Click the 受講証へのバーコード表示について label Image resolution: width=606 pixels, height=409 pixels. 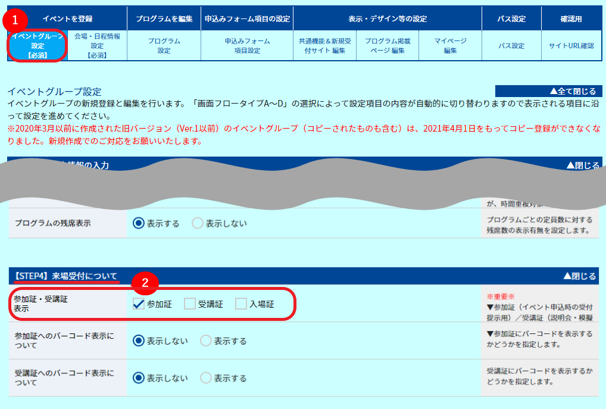64,377
